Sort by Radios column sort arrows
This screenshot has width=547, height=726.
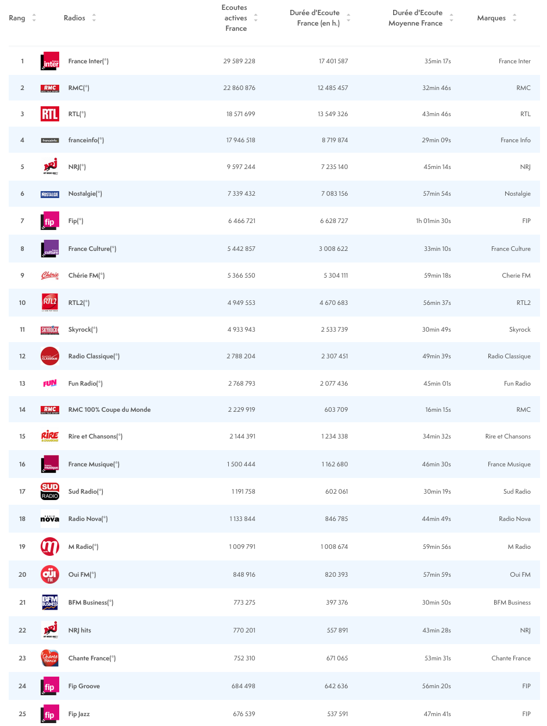pyautogui.click(x=94, y=18)
